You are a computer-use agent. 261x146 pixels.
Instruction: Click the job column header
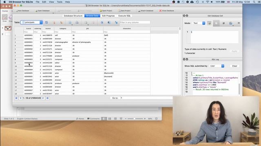point(87,28)
